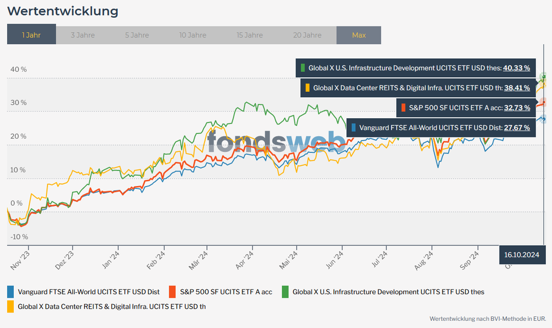Viewport: 552px width, 328px height.
Task: Click the 32,73 % S&P 500 tooltip value
Action: tap(517, 107)
